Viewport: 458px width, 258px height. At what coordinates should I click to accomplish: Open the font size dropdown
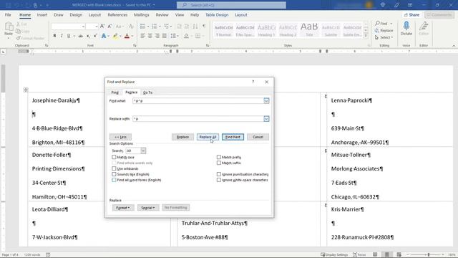click(x=96, y=27)
